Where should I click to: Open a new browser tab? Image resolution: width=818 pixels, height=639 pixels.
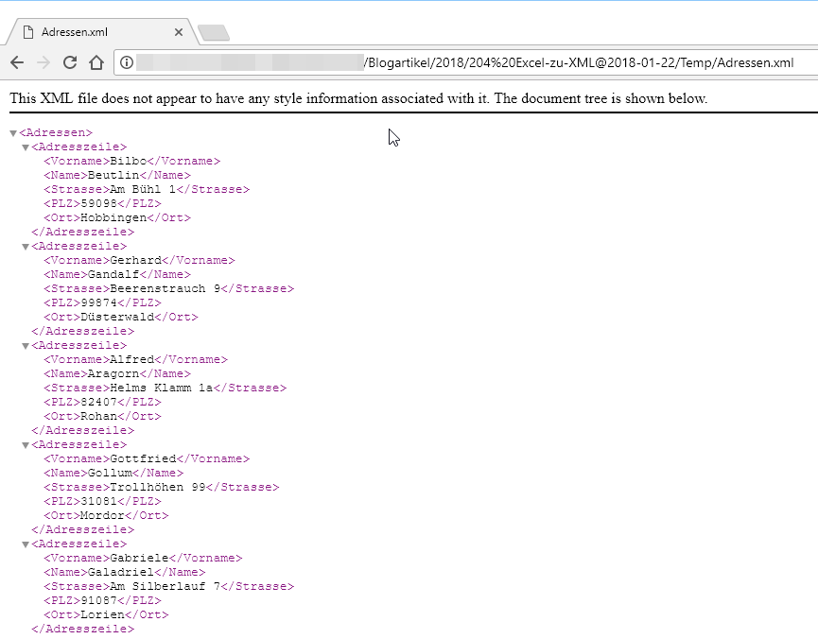point(213,33)
